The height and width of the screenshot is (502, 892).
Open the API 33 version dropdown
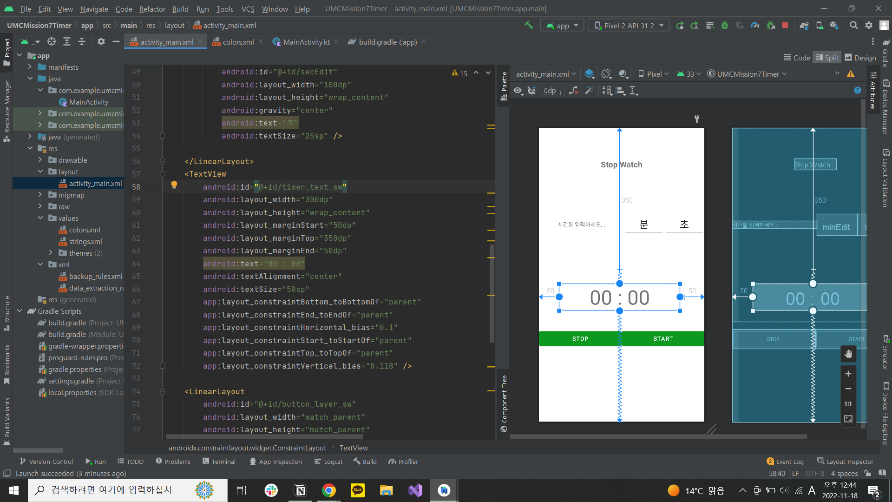click(689, 74)
